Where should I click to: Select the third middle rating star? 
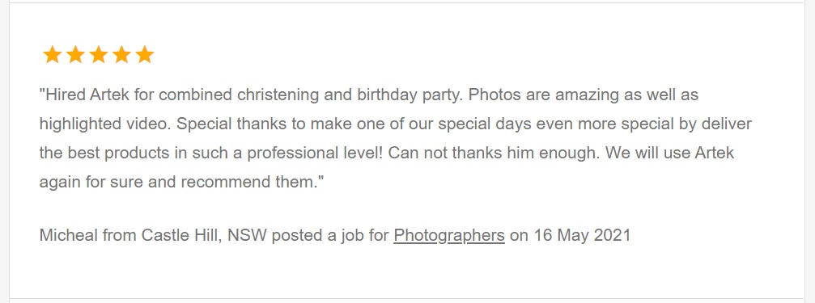pos(98,54)
